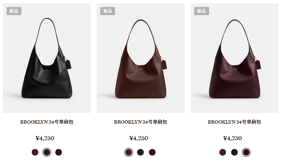Choose burgundy swatch under the black bag
282x167 pixels.
point(59,152)
